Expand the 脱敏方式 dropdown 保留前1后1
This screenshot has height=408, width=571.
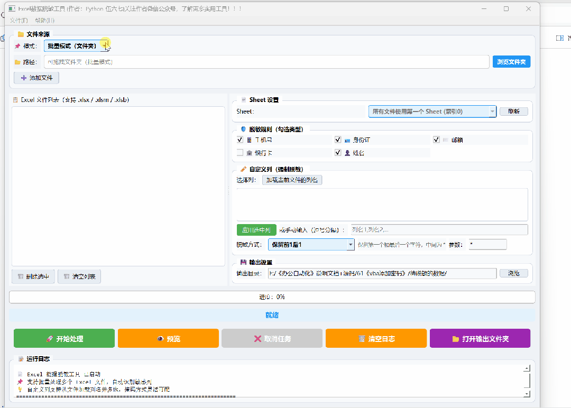point(311,245)
